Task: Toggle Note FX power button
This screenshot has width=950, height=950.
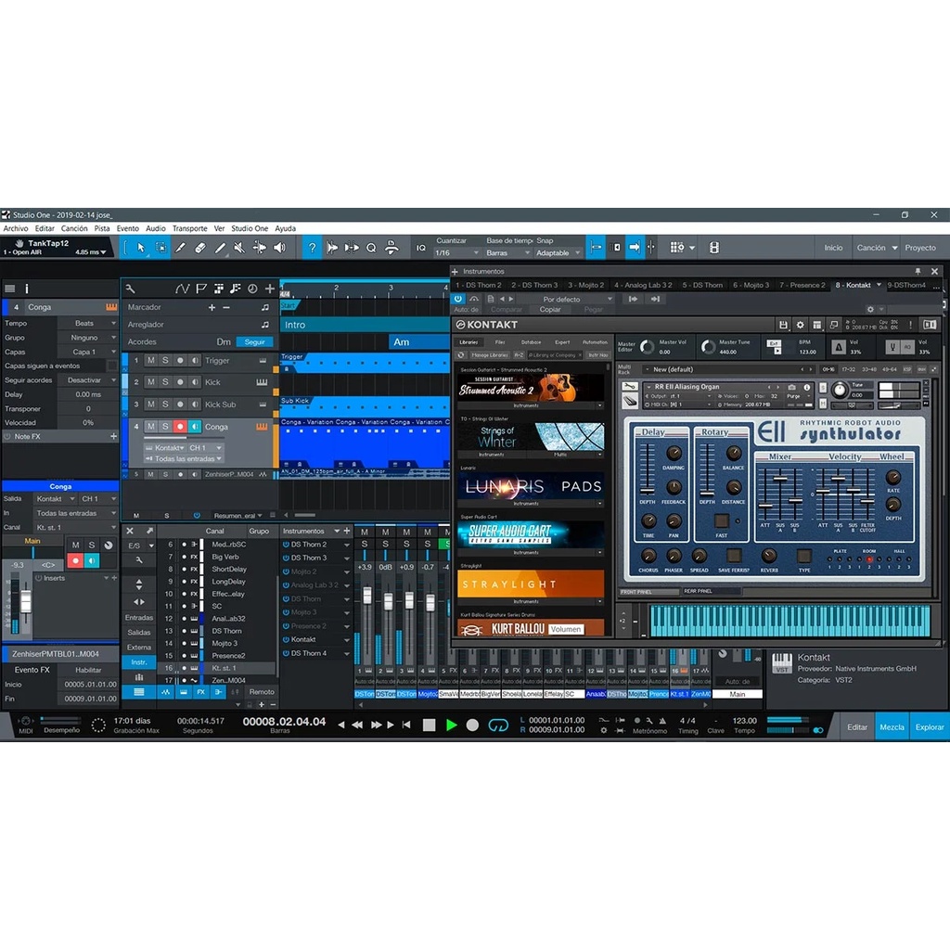Action: [x=7, y=437]
